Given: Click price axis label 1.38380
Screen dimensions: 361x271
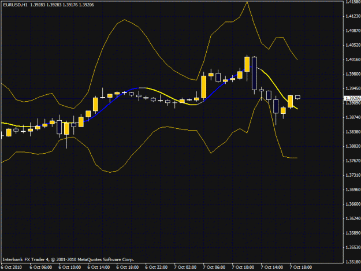Looking at the screenshot, I should [x=353, y=132].
